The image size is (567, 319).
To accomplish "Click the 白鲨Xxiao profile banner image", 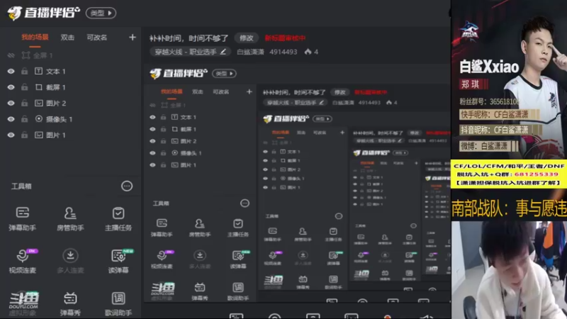I will tap(509, 79).
